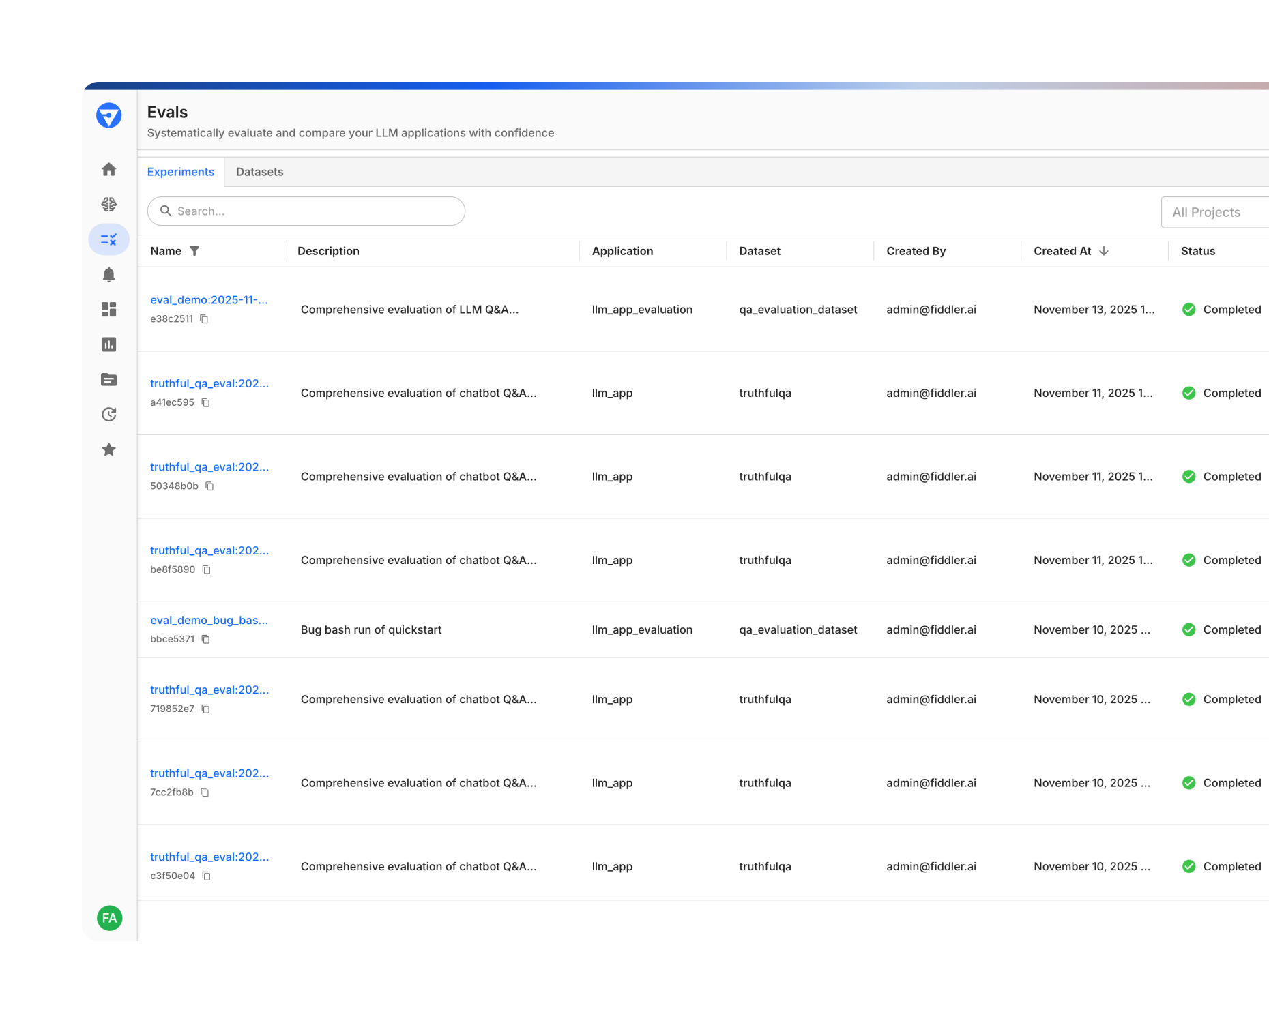Click qa_evaluation_dataset in bbce5371 row
Screen dimensions: 1269x1023
(x=798, y=630)
